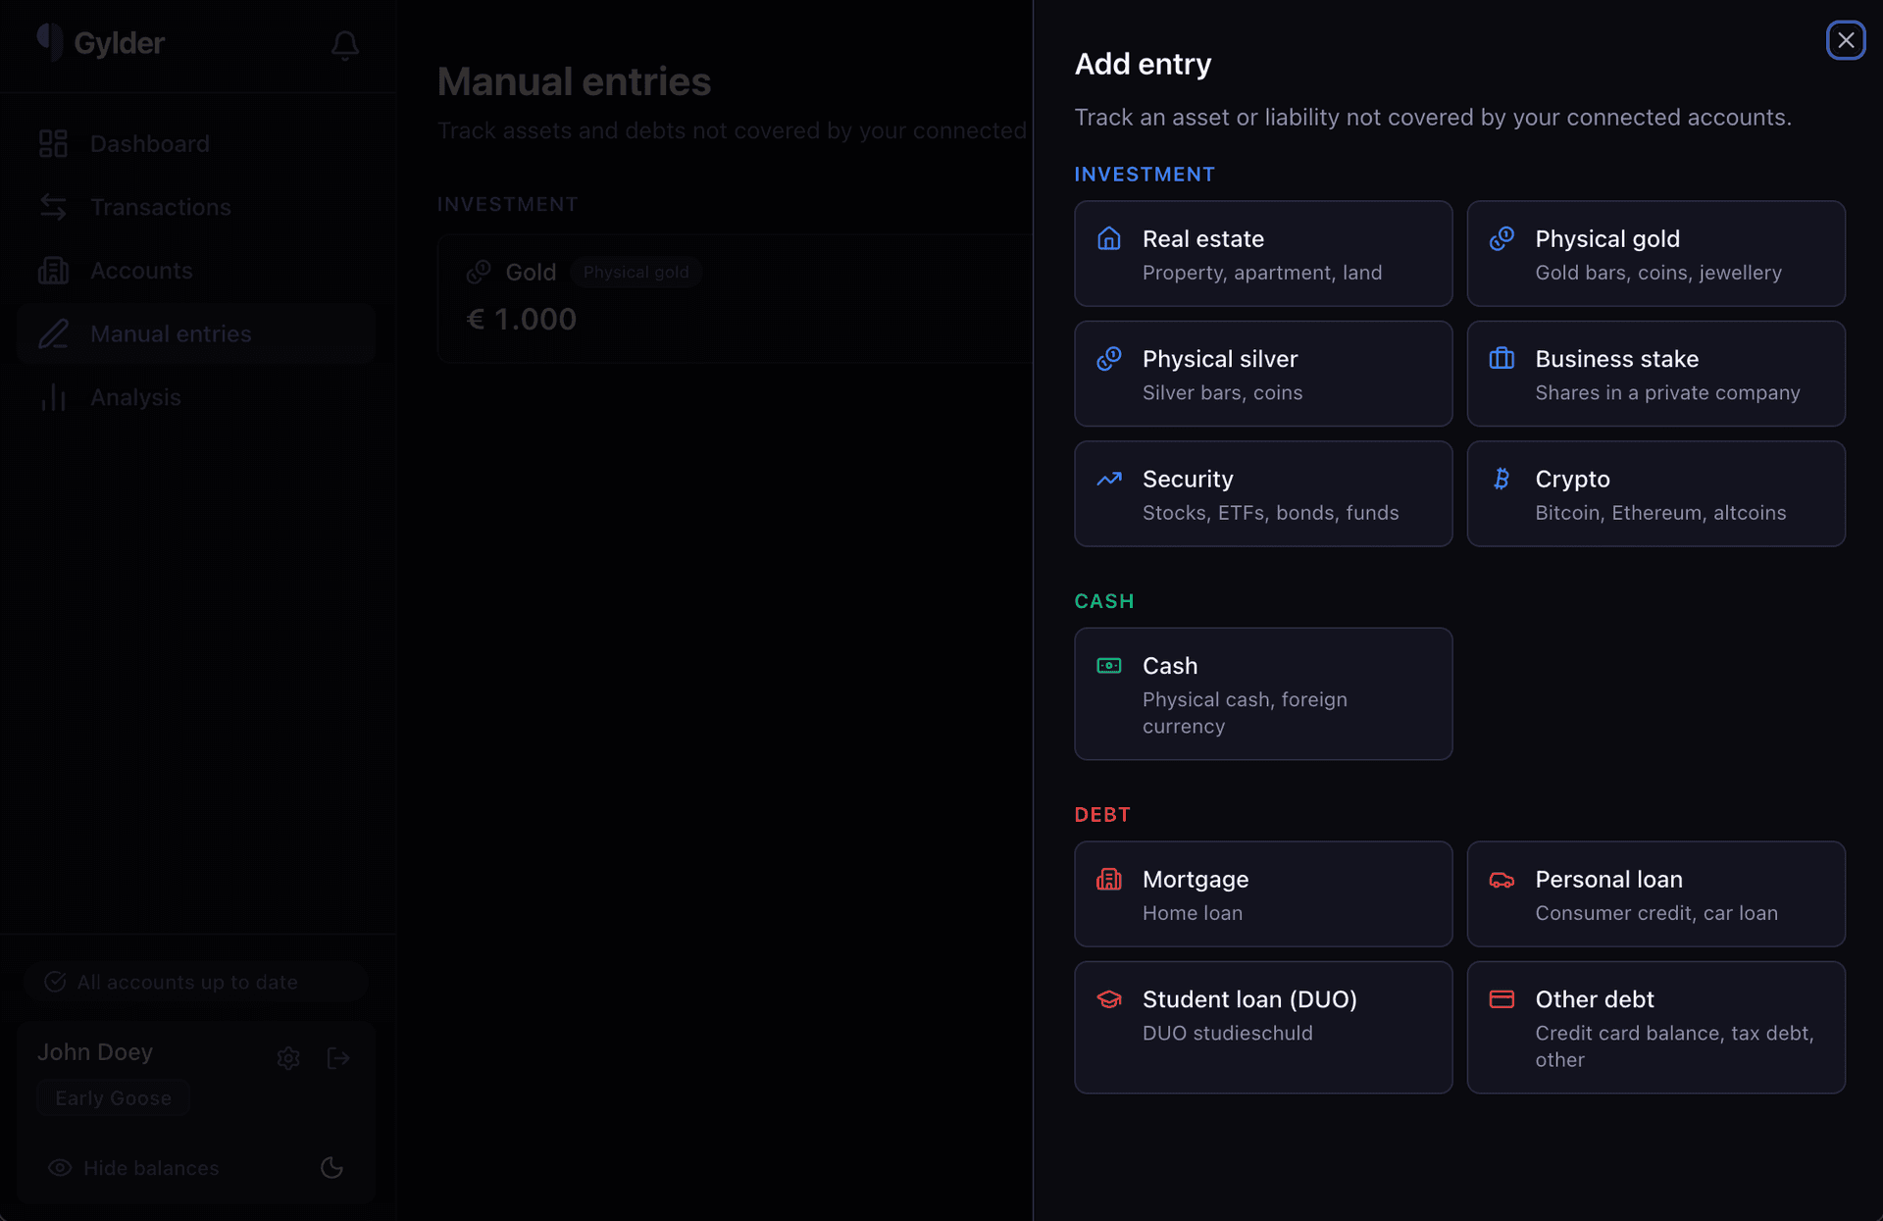This screenshot has height=1221, width=1883.
Task: Click the Security trending-chart icon
Action: pos(1109,479)
